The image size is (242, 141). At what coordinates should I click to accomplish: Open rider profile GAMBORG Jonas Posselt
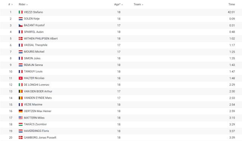pos(40,138)
